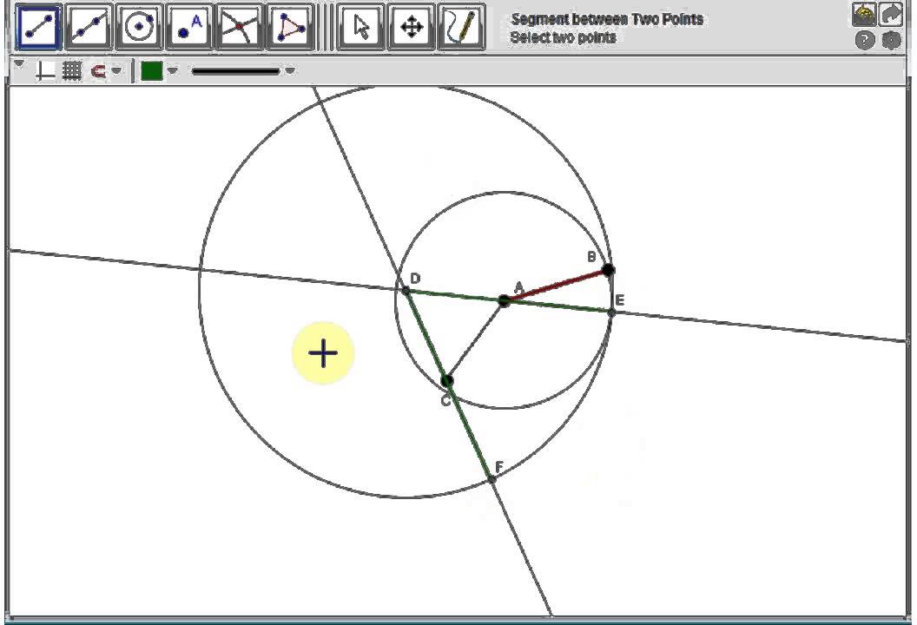Viewport: 917px width, 625px height.
Task: Select the Pen freehand tool
Action: click(x=462, y=27)
